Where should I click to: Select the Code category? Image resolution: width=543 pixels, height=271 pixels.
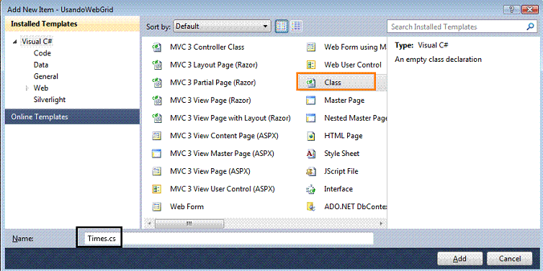[x=42, y=53]
